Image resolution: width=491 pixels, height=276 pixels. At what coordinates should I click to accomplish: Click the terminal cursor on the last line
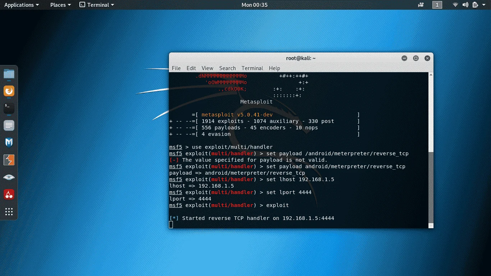point(171,225)
